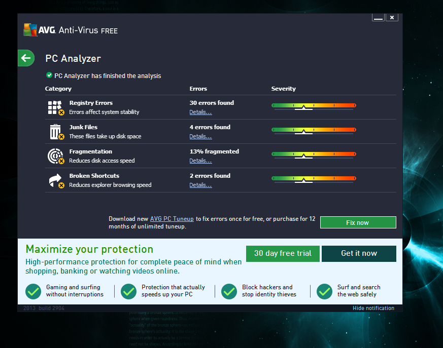The width and height of the screenshot is (443, 348).
Task: Click Registry Errors severity gauge
Action: 314,106
